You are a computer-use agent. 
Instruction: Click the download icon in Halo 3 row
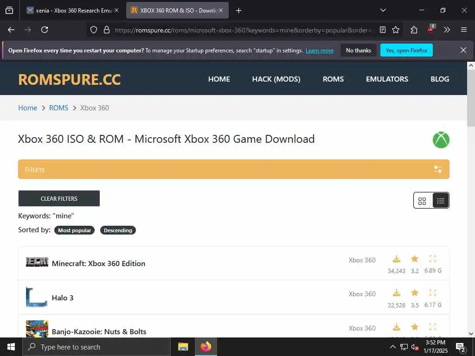pos(397,293)
